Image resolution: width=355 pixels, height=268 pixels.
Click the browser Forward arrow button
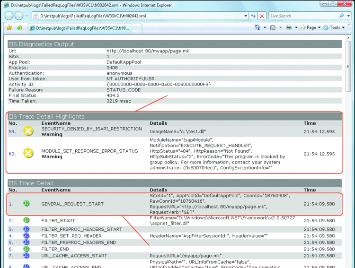19,16
